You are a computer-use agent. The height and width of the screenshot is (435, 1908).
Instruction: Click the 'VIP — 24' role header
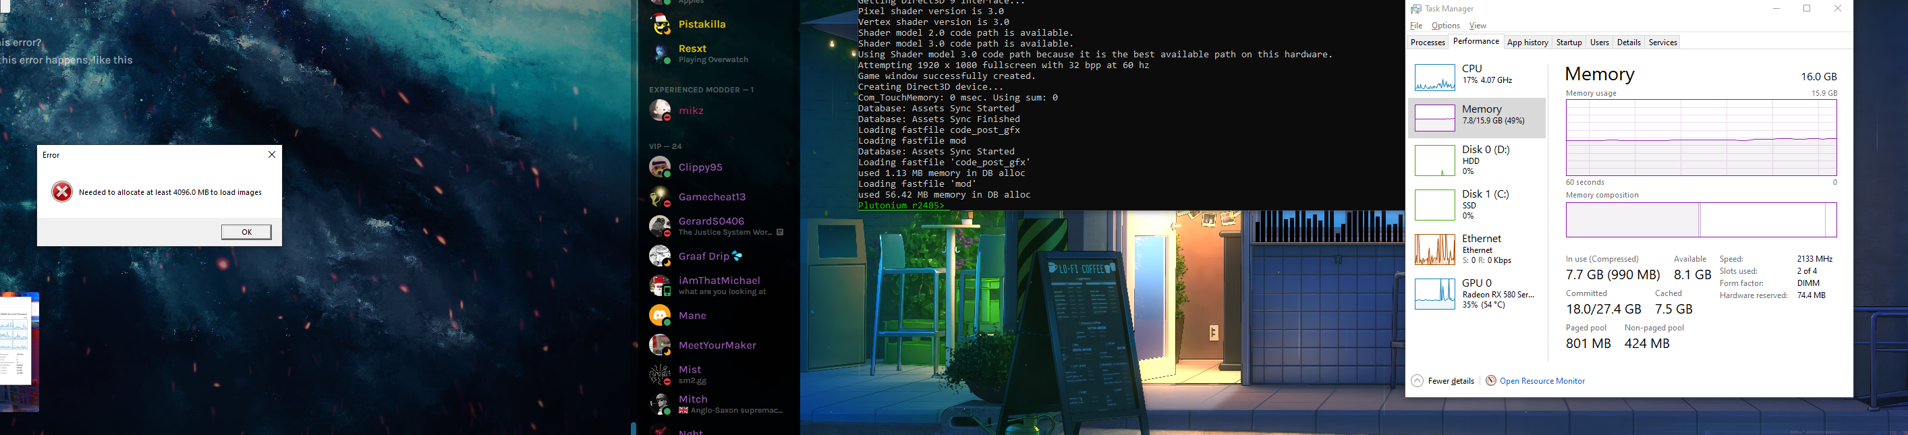click(x=665, y=146)
